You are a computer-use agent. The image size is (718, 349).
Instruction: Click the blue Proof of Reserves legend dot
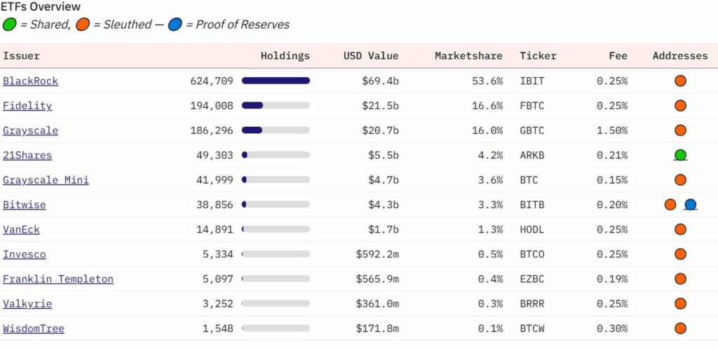(x=175, y=25)
